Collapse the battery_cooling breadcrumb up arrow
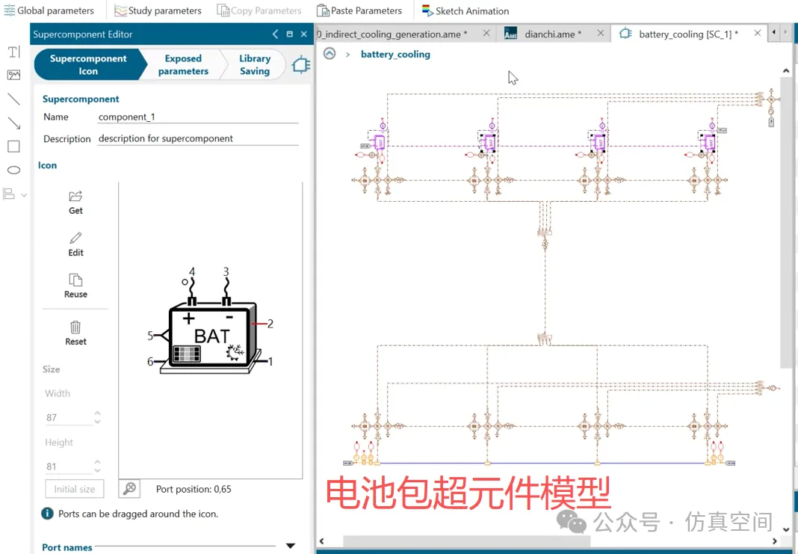The height and width of the screenshot is (554, 798). 330,54
